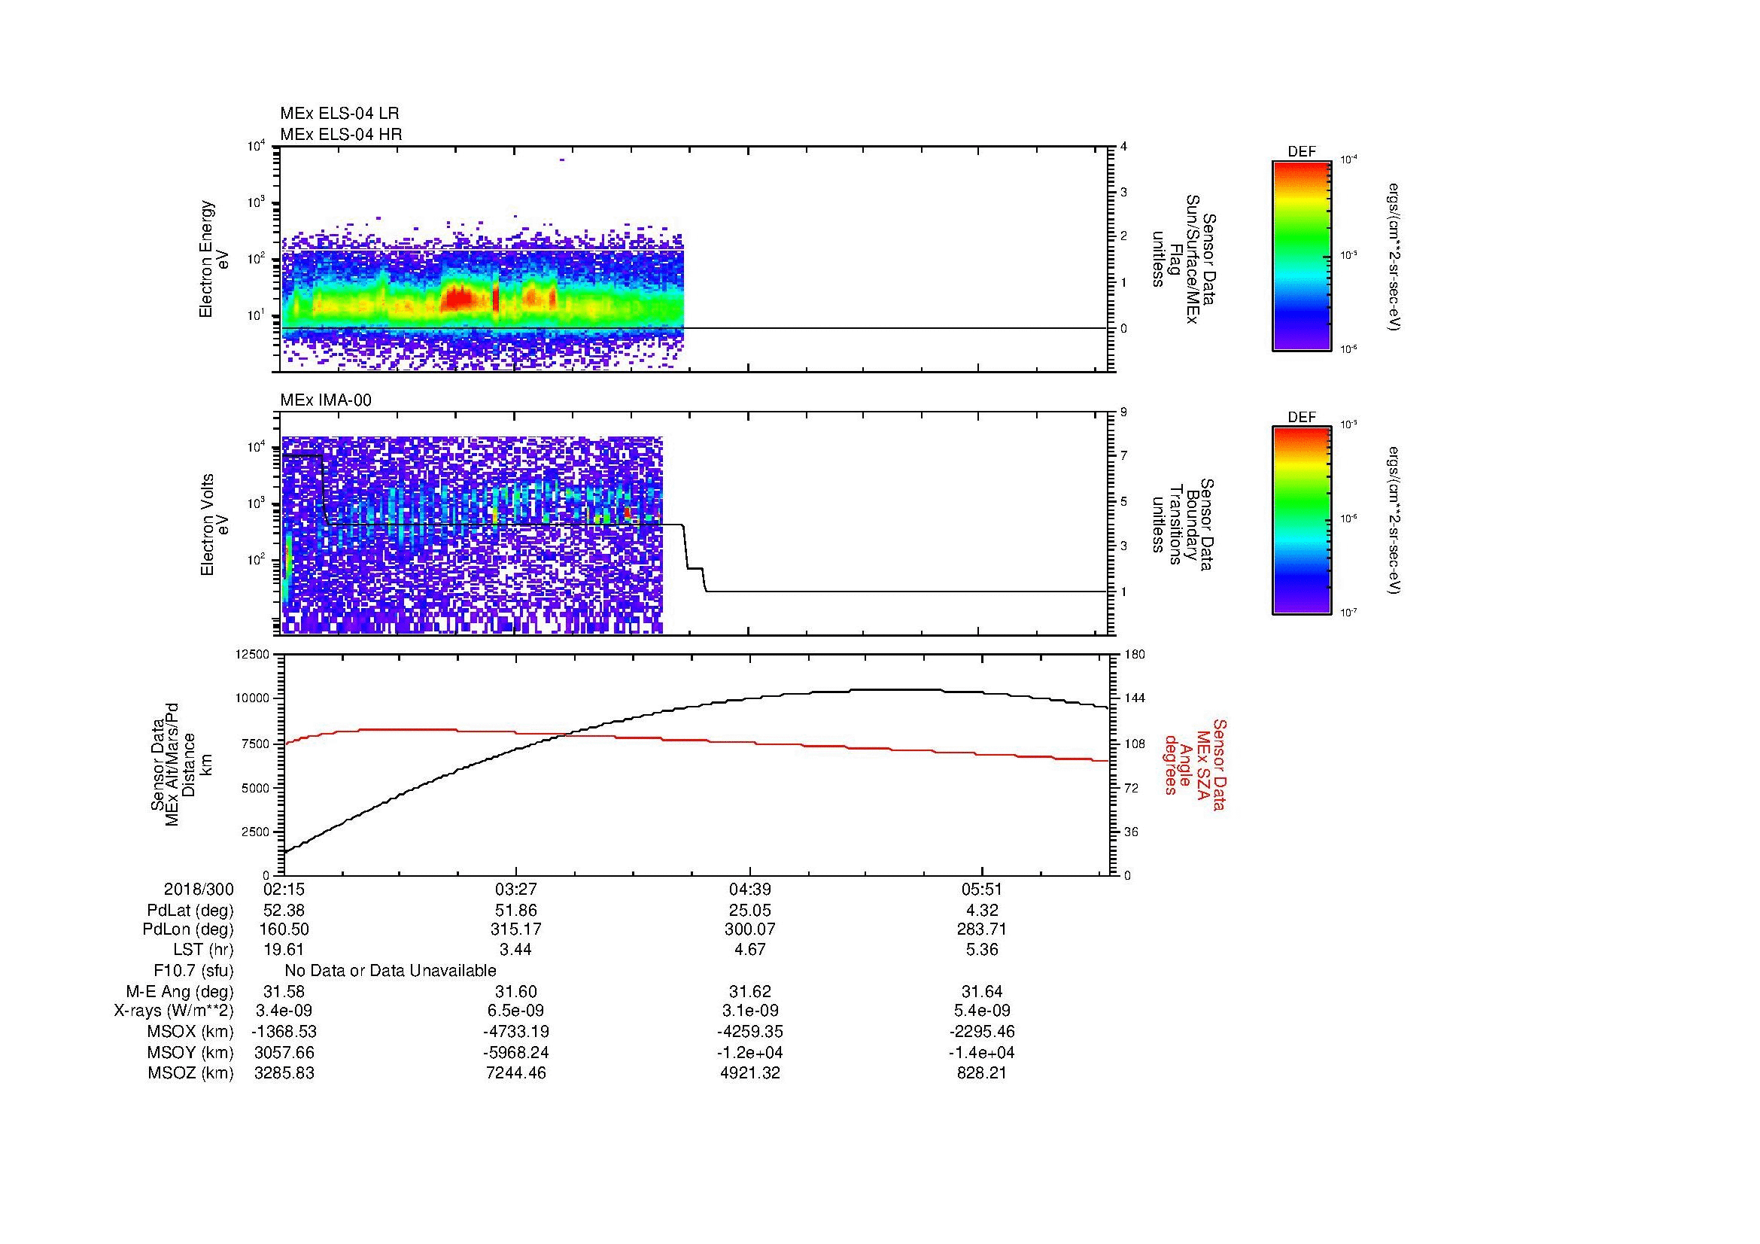Click the red hot spot in ELS spectrogram

click(460, 297)
